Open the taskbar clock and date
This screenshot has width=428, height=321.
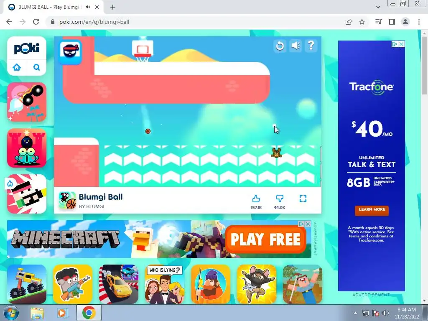[x=407, y=313]
